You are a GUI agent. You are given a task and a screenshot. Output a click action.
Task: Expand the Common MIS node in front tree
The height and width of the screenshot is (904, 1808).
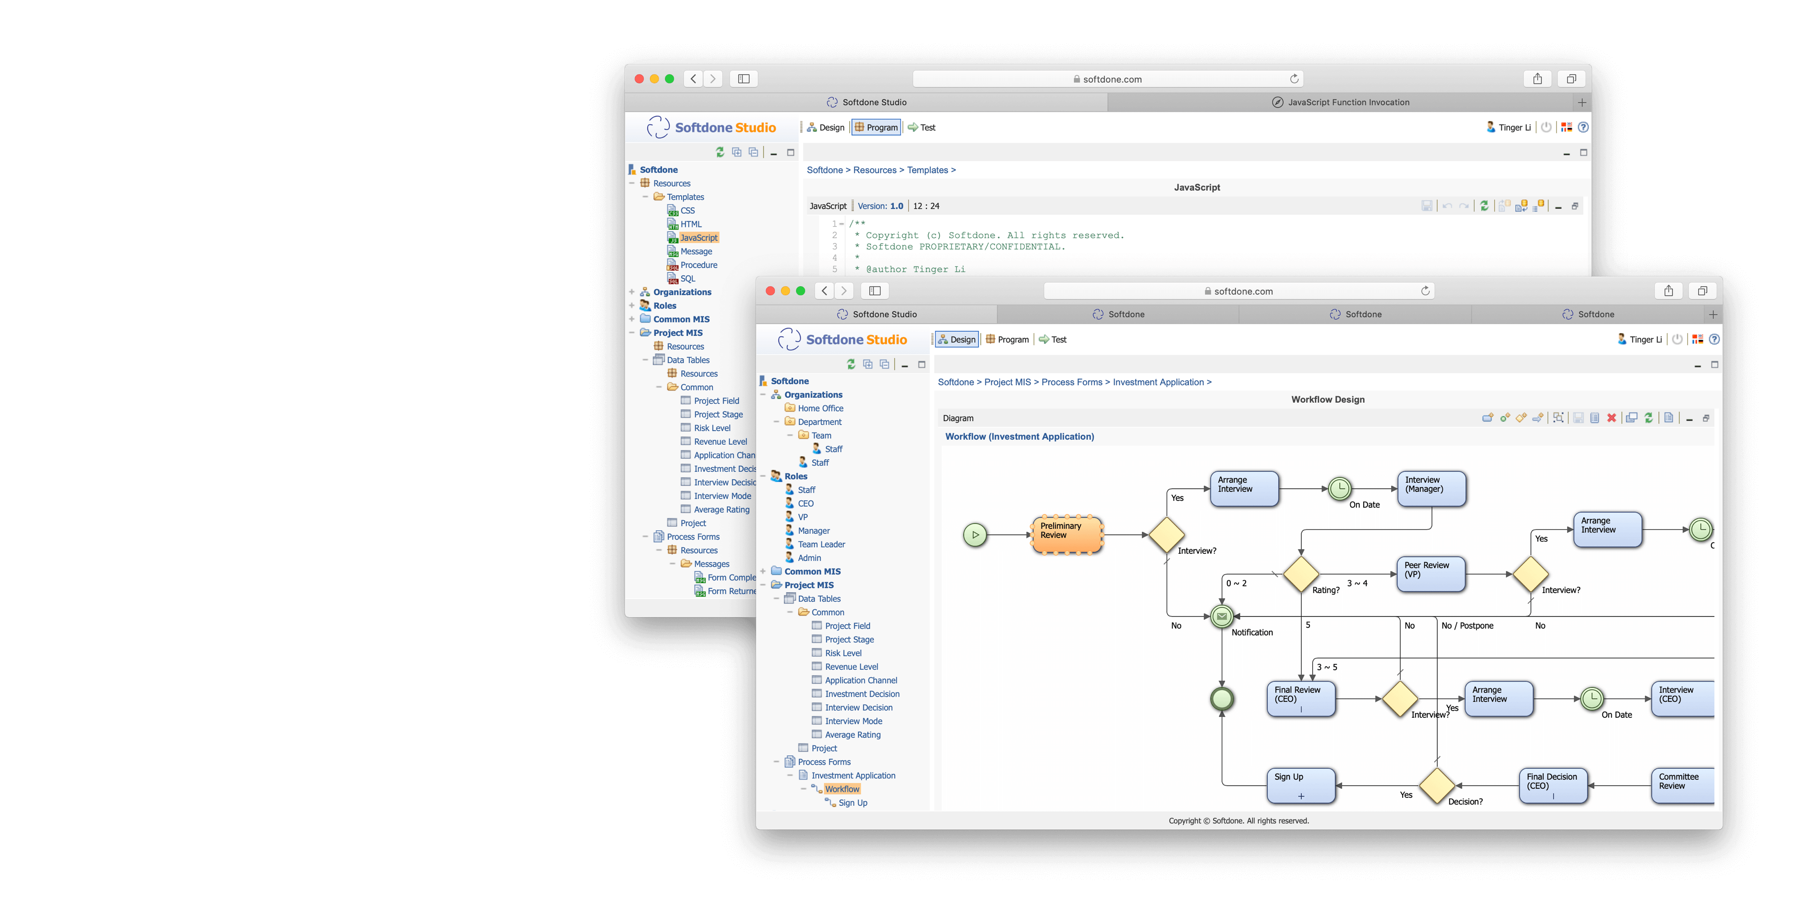[x=763, y=571]
